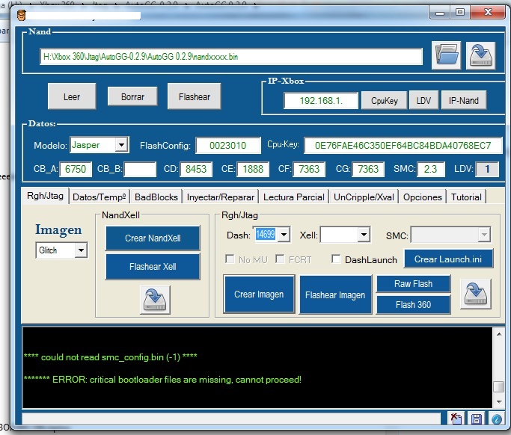Viewport: 511px width, 435px height.
Task: Click the Borrar button
Action: point(132,96)
